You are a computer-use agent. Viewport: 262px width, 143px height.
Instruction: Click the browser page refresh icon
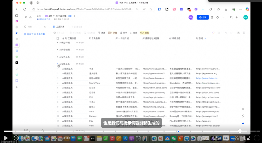pyautogui.click(x=25, y=9)
